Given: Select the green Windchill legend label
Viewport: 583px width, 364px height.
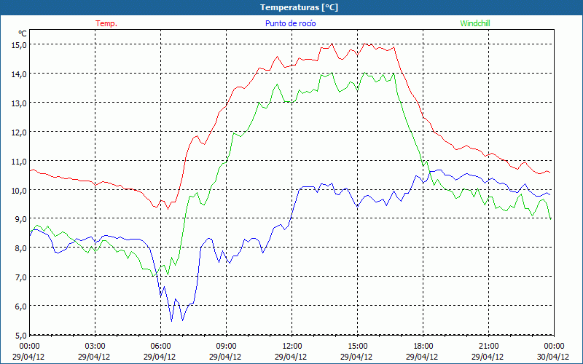Looking at the screenshot, I should tap(475, 23).
